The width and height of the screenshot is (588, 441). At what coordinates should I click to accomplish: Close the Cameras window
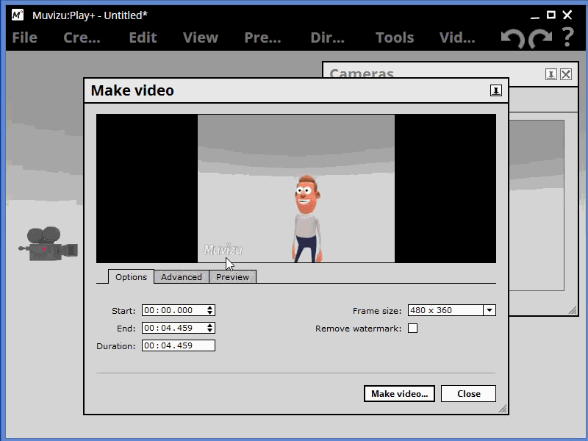[566, 74]
